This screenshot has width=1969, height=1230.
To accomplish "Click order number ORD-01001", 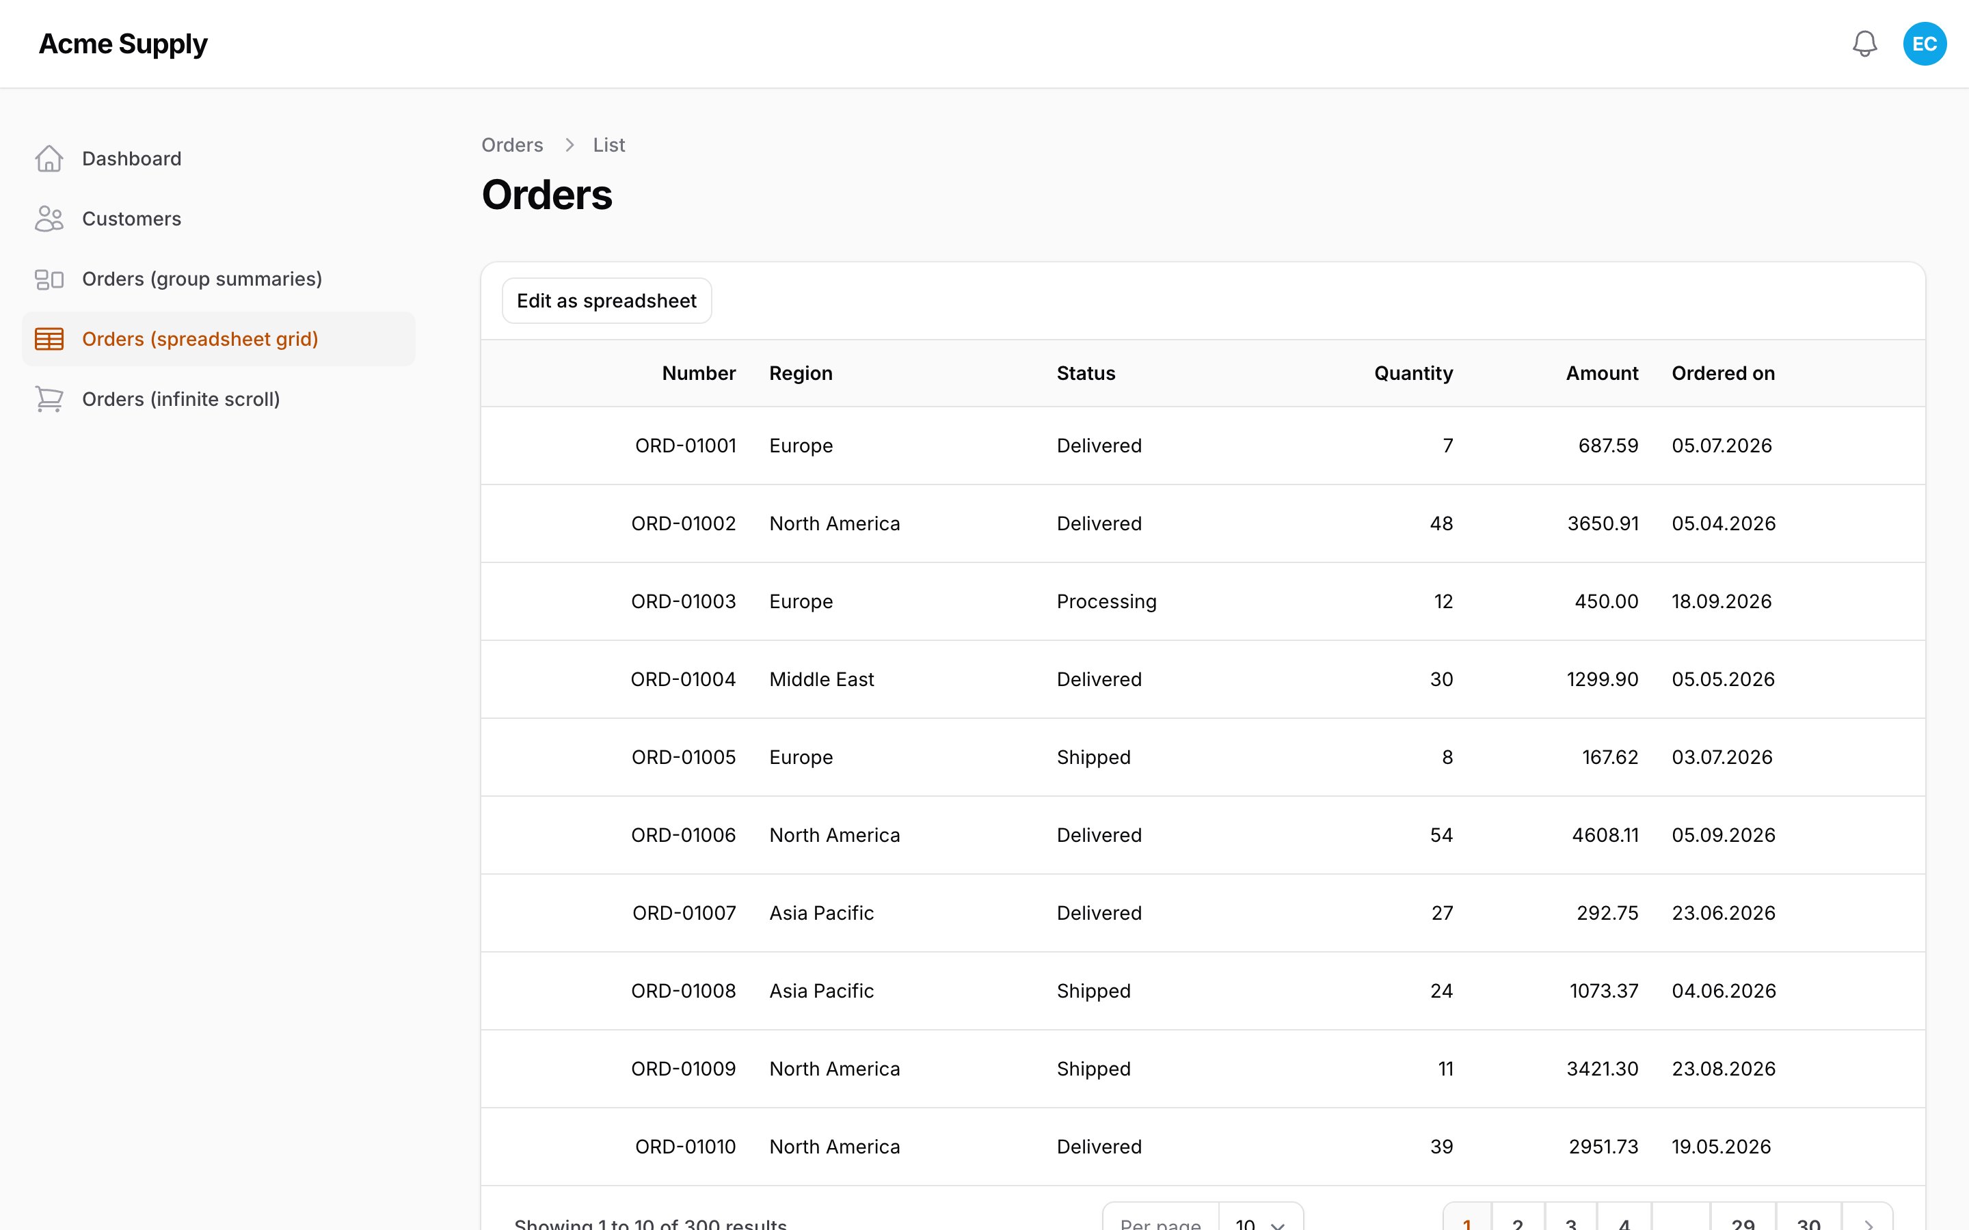I will tap(685, 446).
